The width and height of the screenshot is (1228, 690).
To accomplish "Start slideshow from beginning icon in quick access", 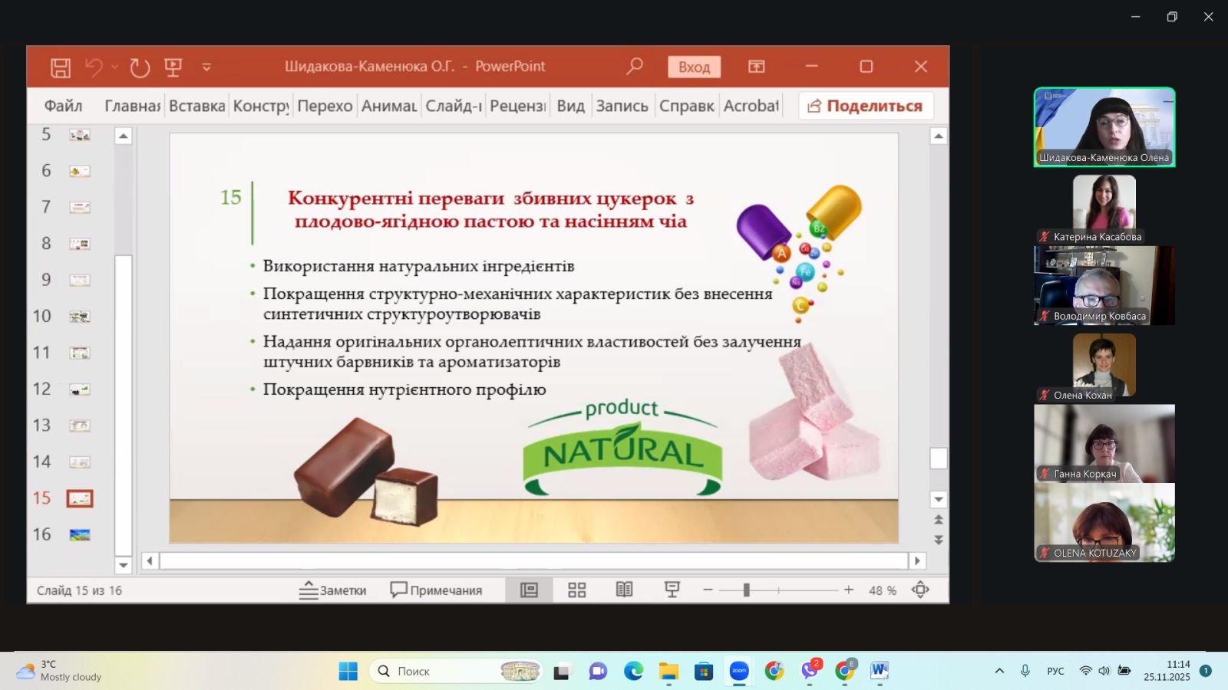I will pyautogui.click(x=173, y=67).
